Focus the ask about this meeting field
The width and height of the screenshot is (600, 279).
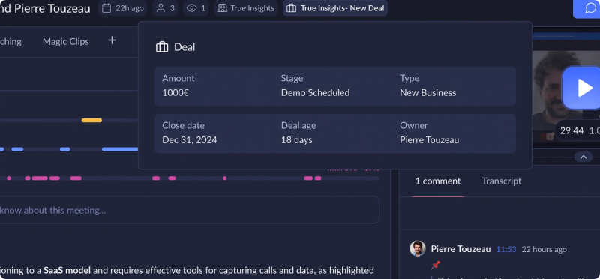190,210
